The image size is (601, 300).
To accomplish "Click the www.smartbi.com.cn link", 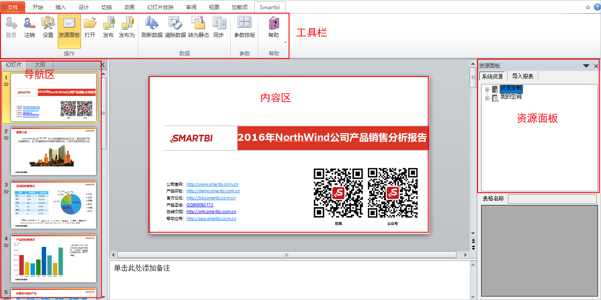I will point(212,184).
